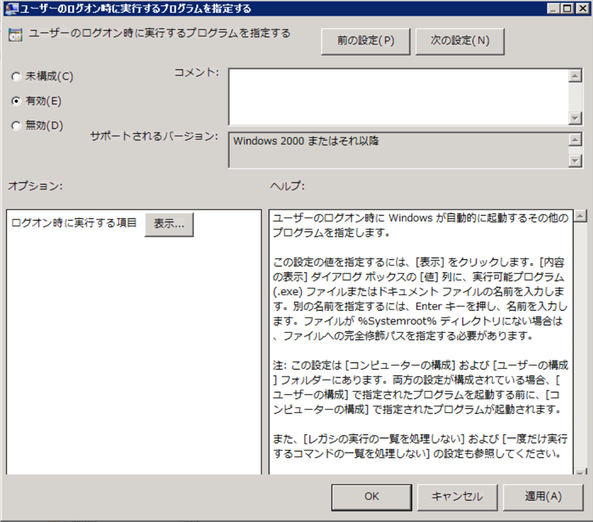Click the help paragraph starting with '注:'
593x522 pixels.
[x=420, y=387]
